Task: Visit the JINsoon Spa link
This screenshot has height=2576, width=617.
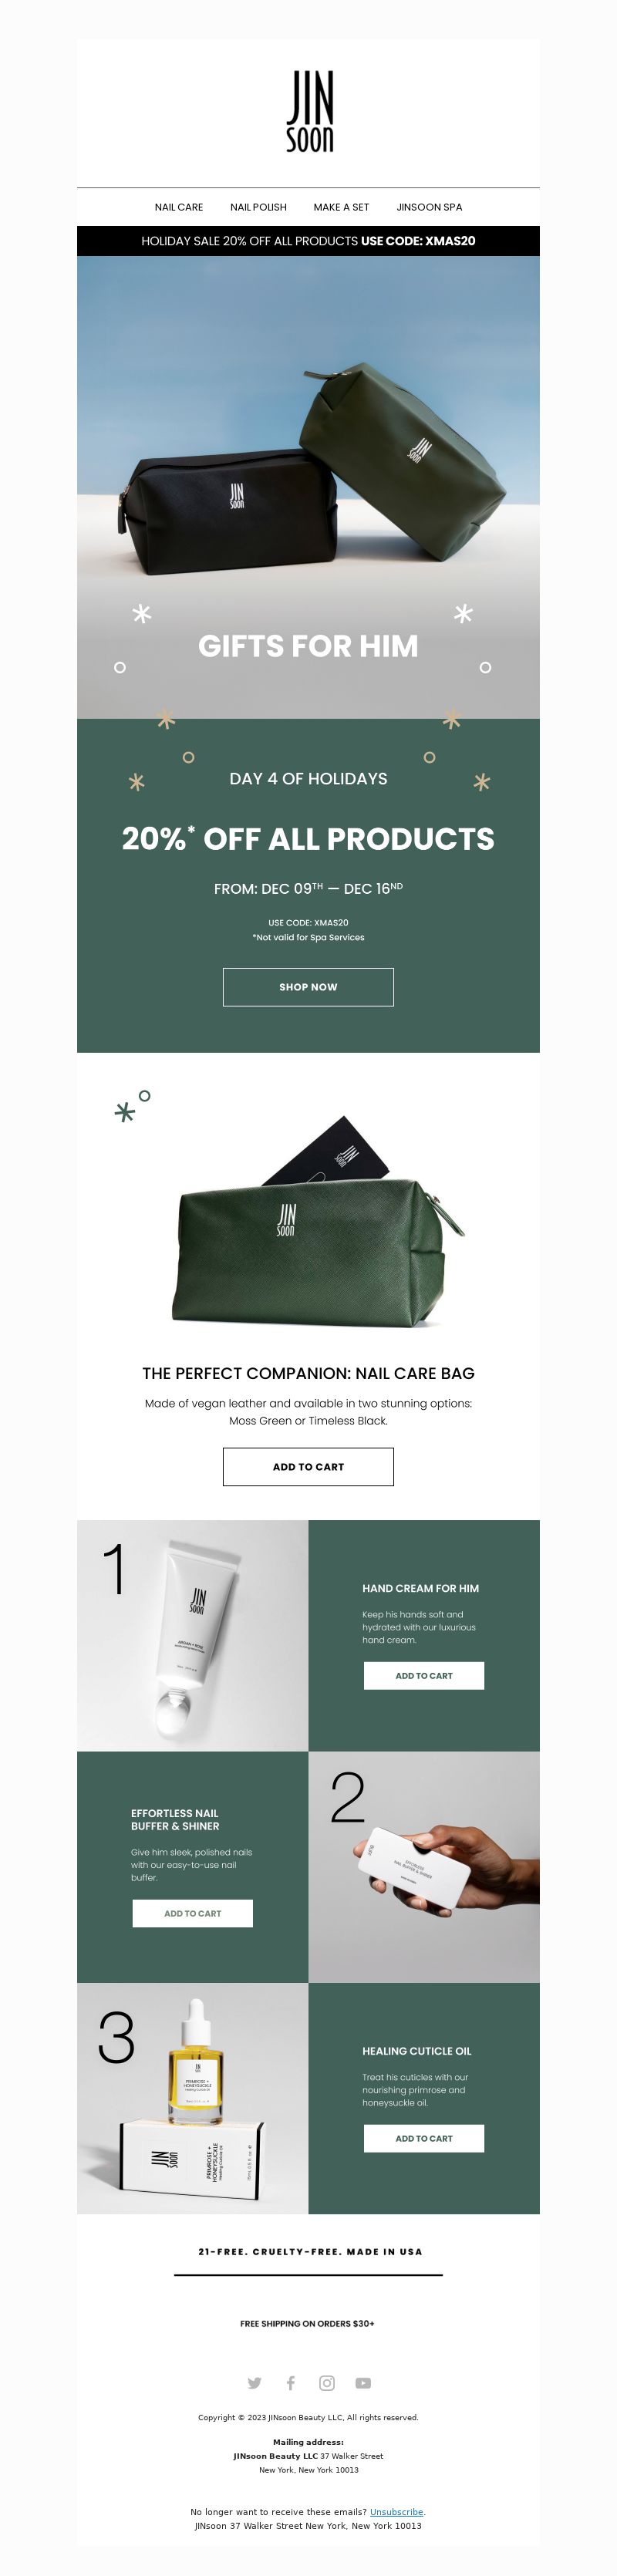Action: (x=429, y=207)
